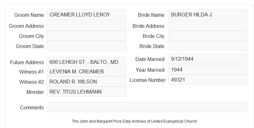Focus the Minister field Rev. Titus Lehmann

click(x=86, y=92)
